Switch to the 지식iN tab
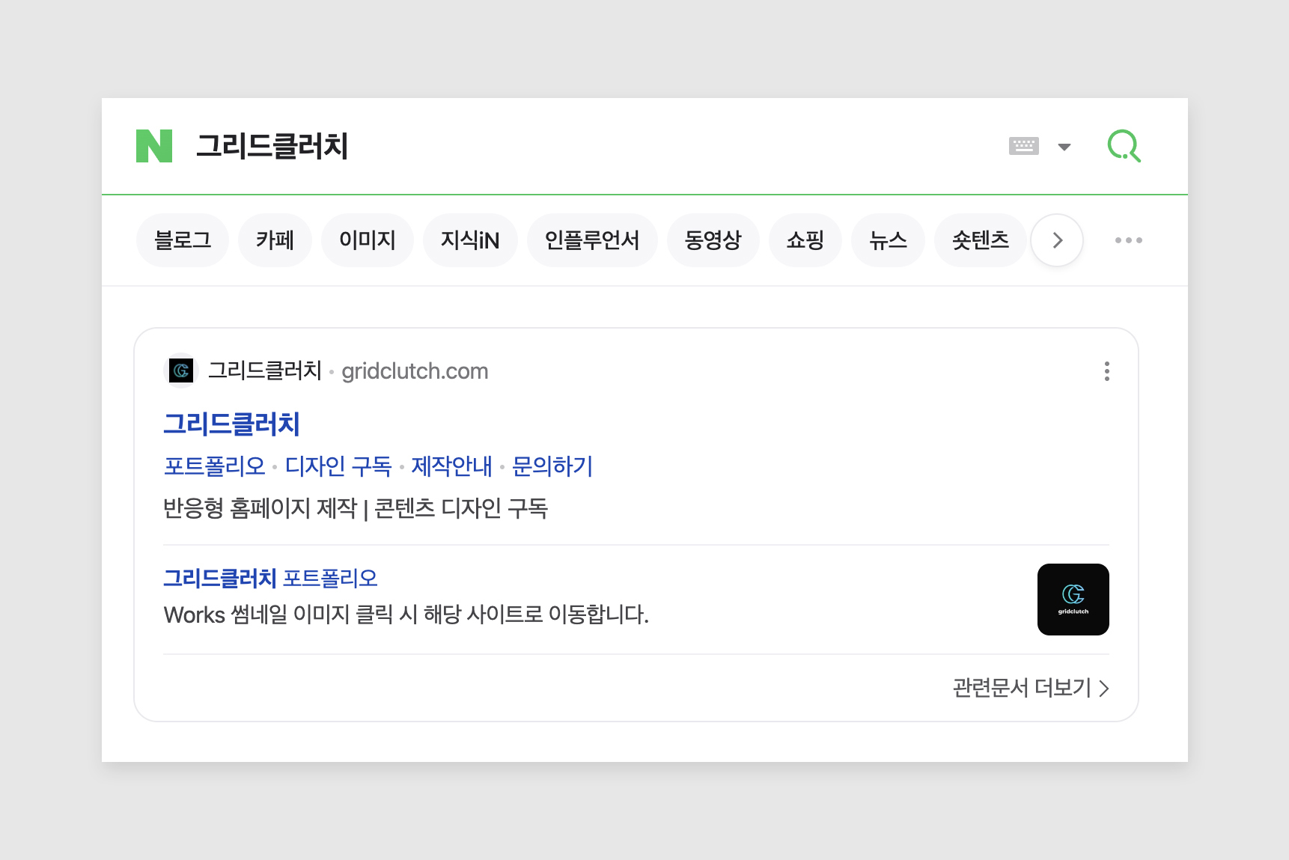This screenshot has height=860, width=1289. point(470,240)
